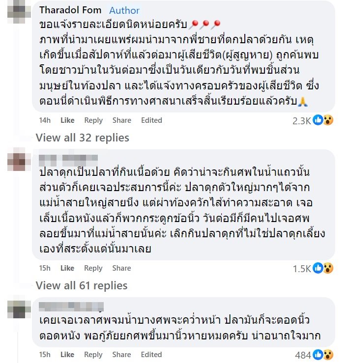Click the 484 reaction icons on third comment
This screenshot has height=363, width=349.
[x=323, y=355]
